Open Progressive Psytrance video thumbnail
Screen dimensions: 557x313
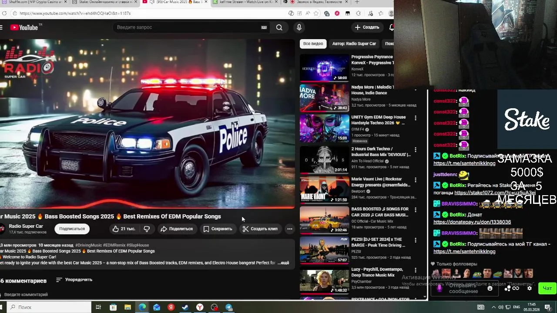(x=324, y=67)
